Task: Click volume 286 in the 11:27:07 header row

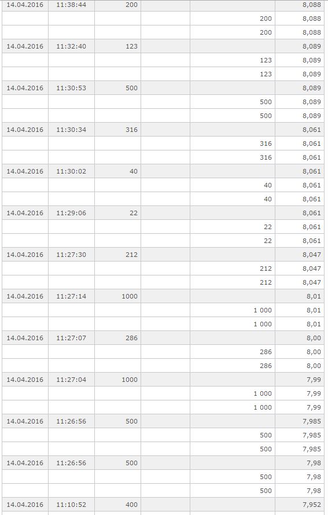Action: coord(131,339)
